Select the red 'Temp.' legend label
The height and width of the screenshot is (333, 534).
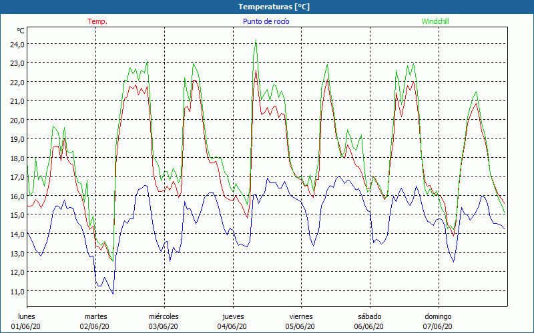tap(97, 21)
